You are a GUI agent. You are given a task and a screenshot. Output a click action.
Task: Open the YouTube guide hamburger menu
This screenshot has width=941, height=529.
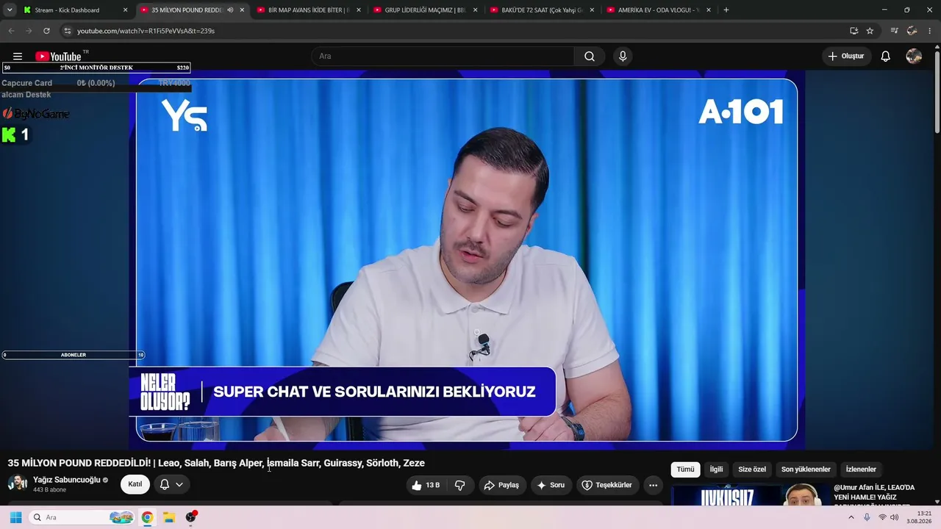18,57
